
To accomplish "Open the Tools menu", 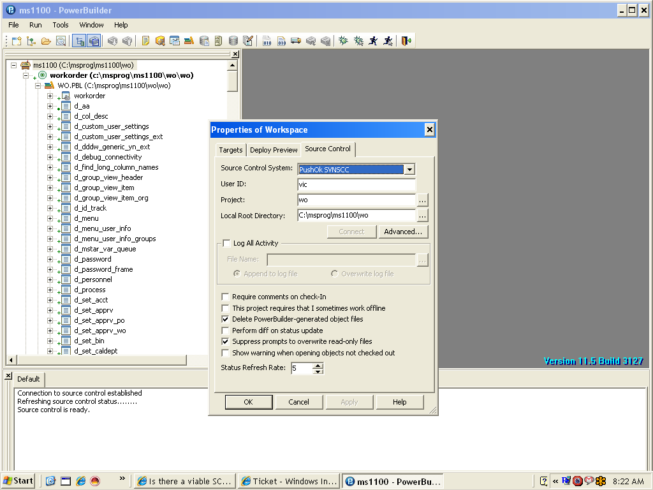I will point(61,25).
